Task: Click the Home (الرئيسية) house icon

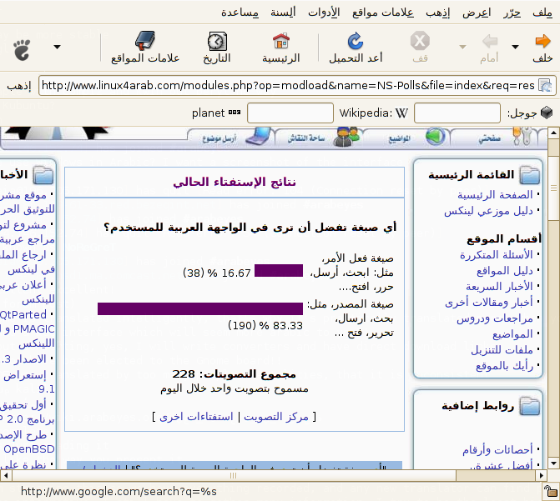Action: point(281,42)
